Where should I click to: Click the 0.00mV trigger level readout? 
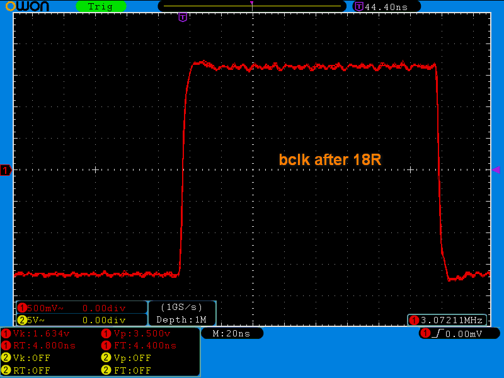pyautogui.click(x=464, y=334)
